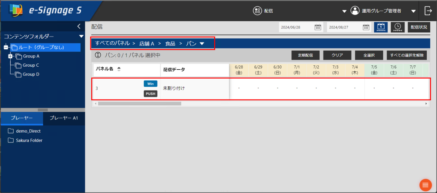437x193 pixels.
Task: Collapse the ルート tree node
Action: tap(6, 48)
